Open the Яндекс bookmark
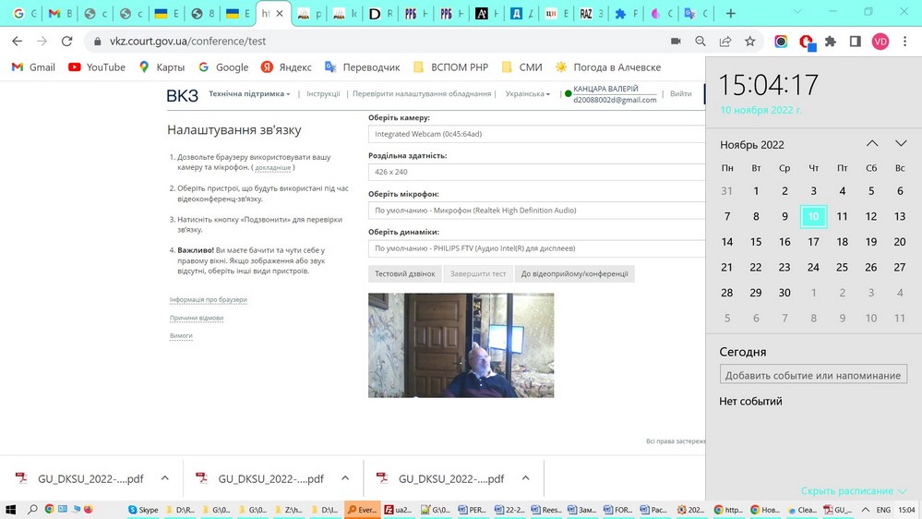 (286, 67)
